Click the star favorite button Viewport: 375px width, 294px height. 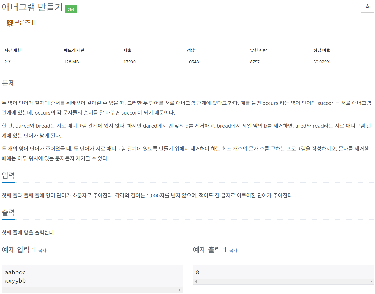367,7
